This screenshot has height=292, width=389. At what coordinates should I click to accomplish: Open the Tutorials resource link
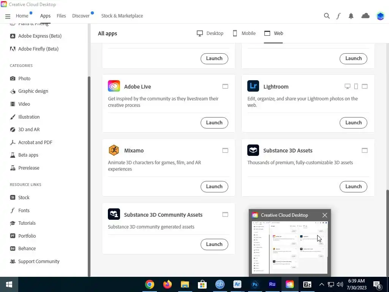(22, 223)
